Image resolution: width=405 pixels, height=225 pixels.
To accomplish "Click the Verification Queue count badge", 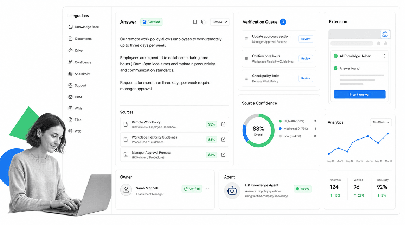I will click(283, 22).
